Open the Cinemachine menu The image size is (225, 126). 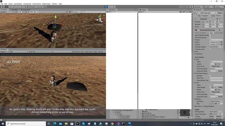(x=37, y=4)
